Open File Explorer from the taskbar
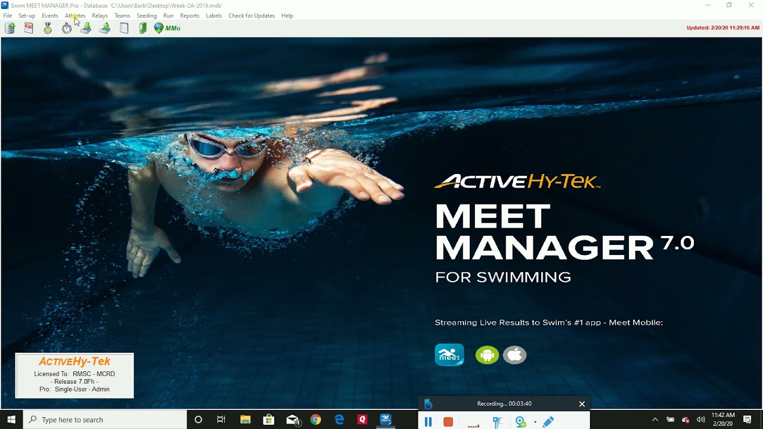 click(245, 419)
